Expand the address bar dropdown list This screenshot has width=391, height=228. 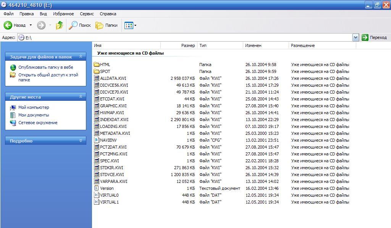coord(355,37)
